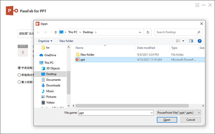Click the forward navigation arrow in Open dialog

click(45, 32)
